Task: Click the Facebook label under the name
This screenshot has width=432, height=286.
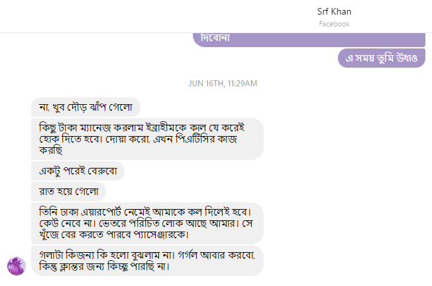Action: click(x=334, y=24)
